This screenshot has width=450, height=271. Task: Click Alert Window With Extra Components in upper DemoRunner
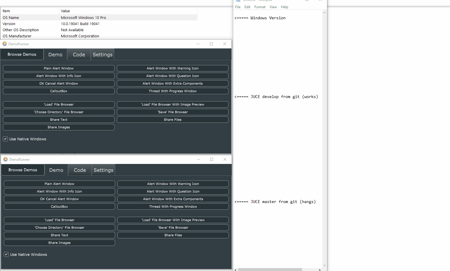point(173,83)
